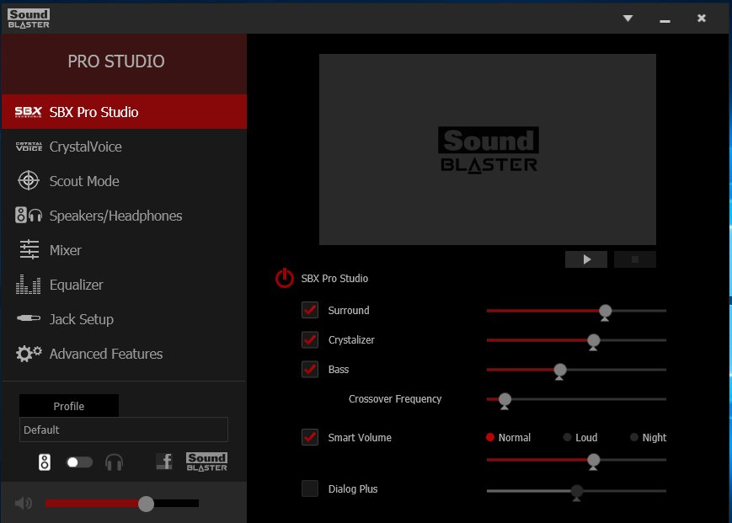Image resolution: width=732 pixels, height=523 pixels.
Task: Choose the Loud smart volume option
Action: pos(568,437)
